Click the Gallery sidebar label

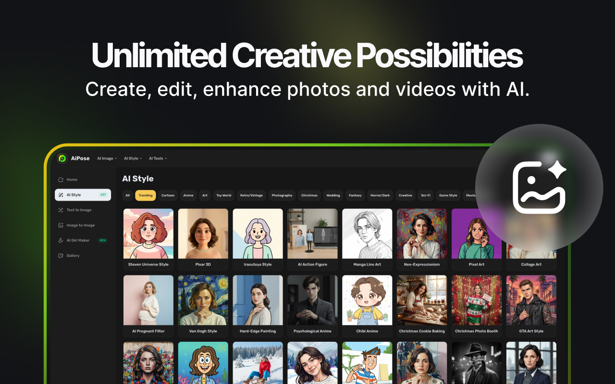73,255
